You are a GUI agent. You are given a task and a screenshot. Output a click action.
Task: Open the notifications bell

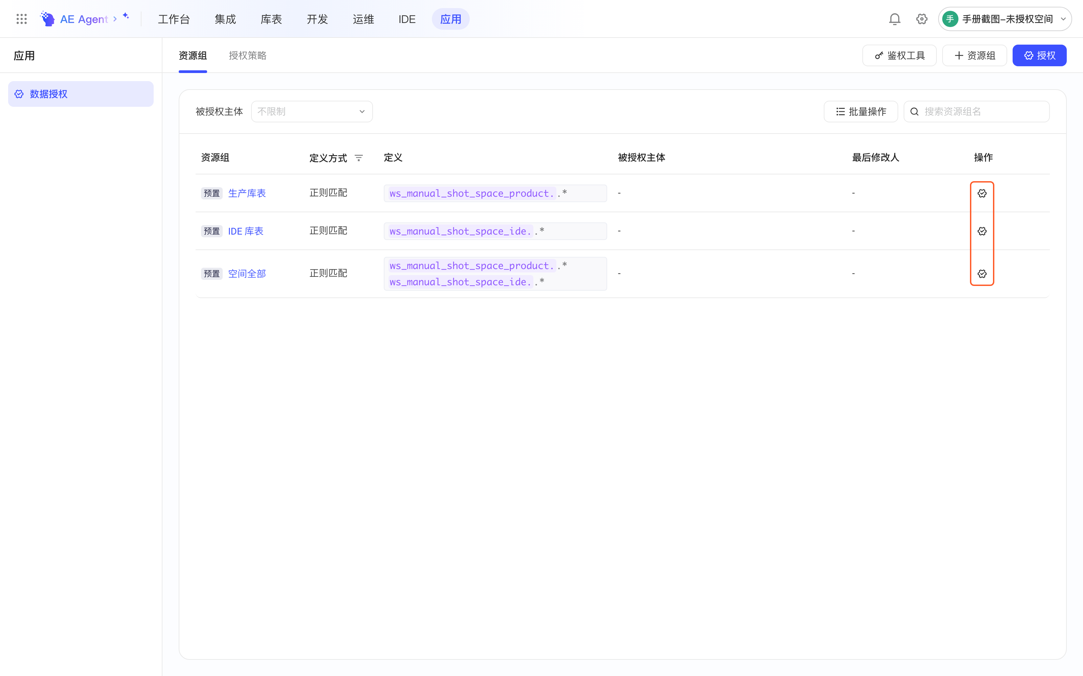pos(894,19)
